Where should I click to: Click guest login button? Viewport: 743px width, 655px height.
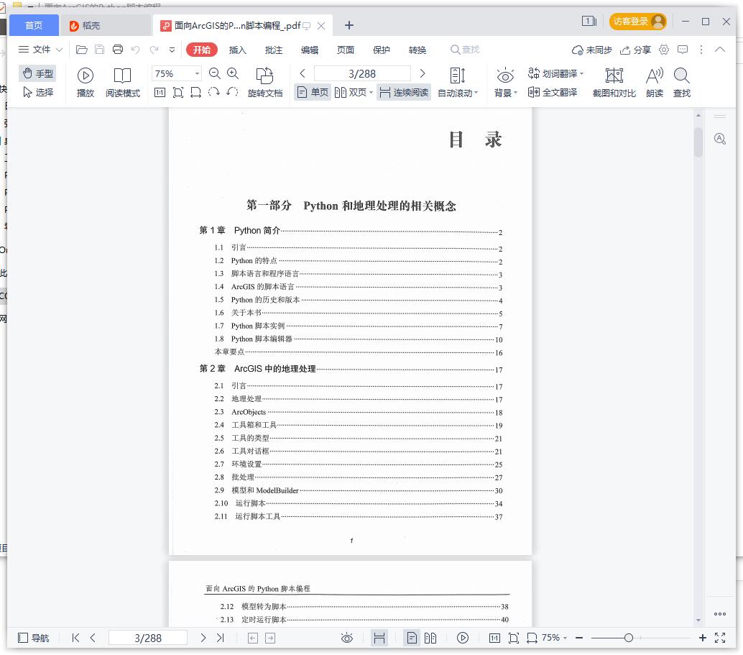tap(638, 22)
